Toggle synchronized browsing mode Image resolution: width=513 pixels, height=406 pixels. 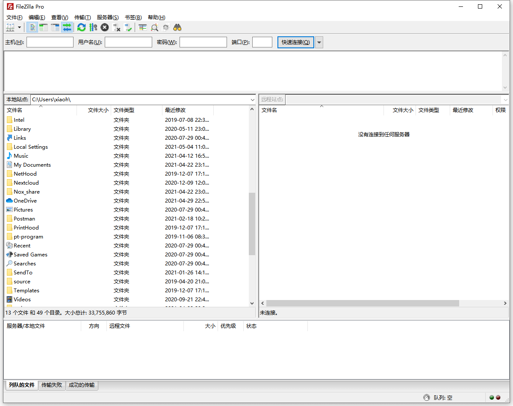(x=166, y=27)
